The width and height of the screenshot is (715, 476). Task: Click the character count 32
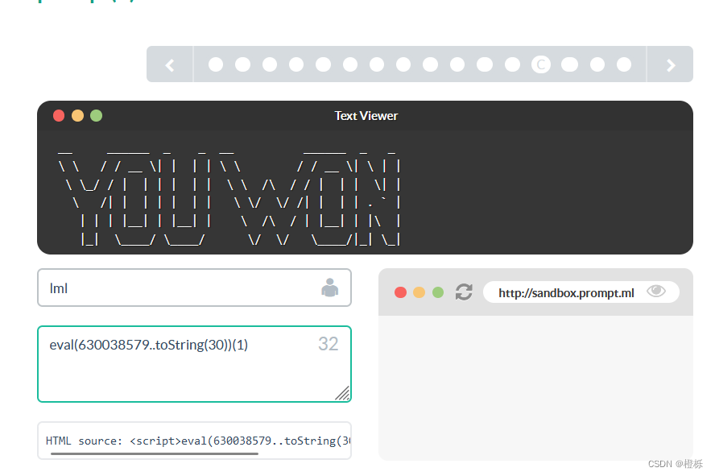coord(328,344)
